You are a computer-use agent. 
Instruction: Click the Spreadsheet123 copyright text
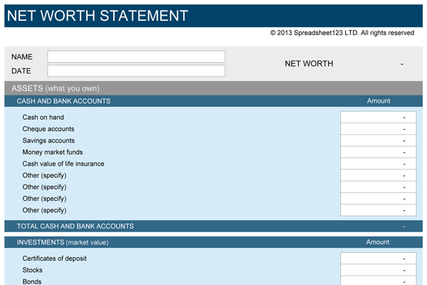pyautogui.click(x=342, y=33)
